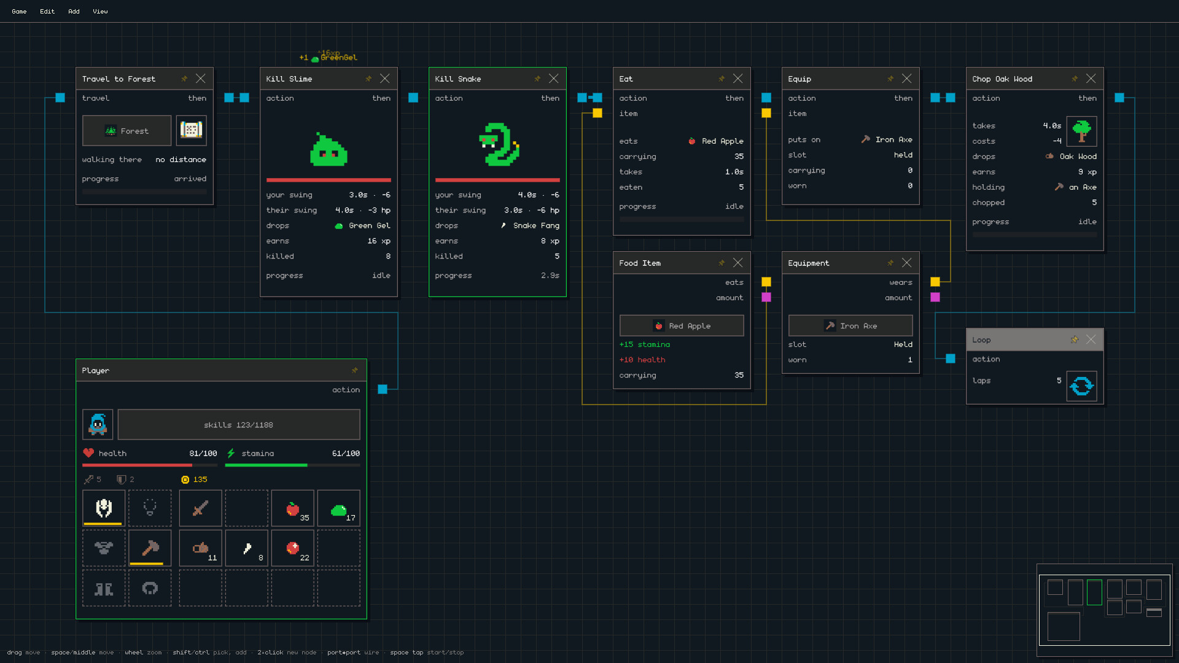Click the green slime enemy sprite

coord(329,149)
